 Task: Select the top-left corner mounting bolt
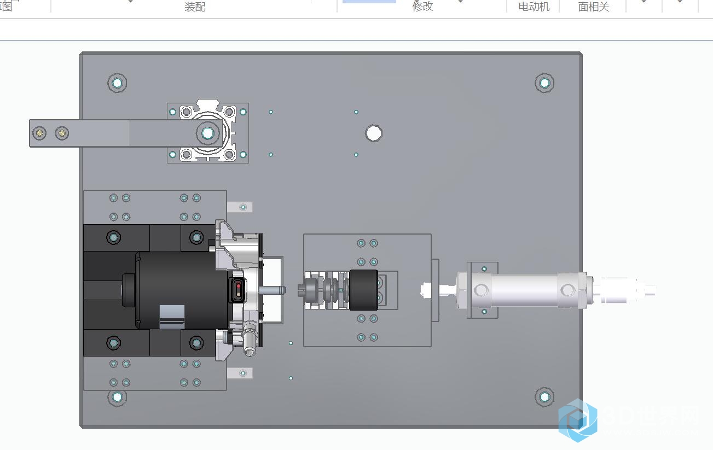point(117,83)
